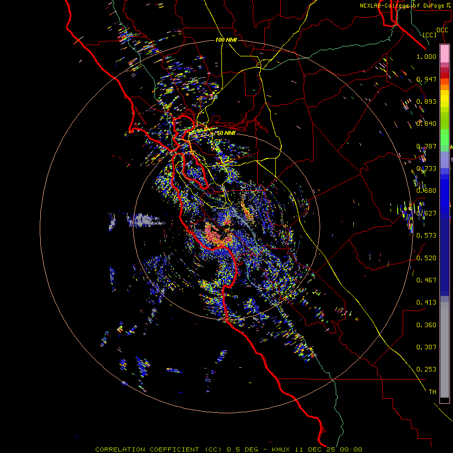The width and height of the screenshot is (453, 453).
Task: Select the pink segment of the color scale
Action: [x=444, y=54]
